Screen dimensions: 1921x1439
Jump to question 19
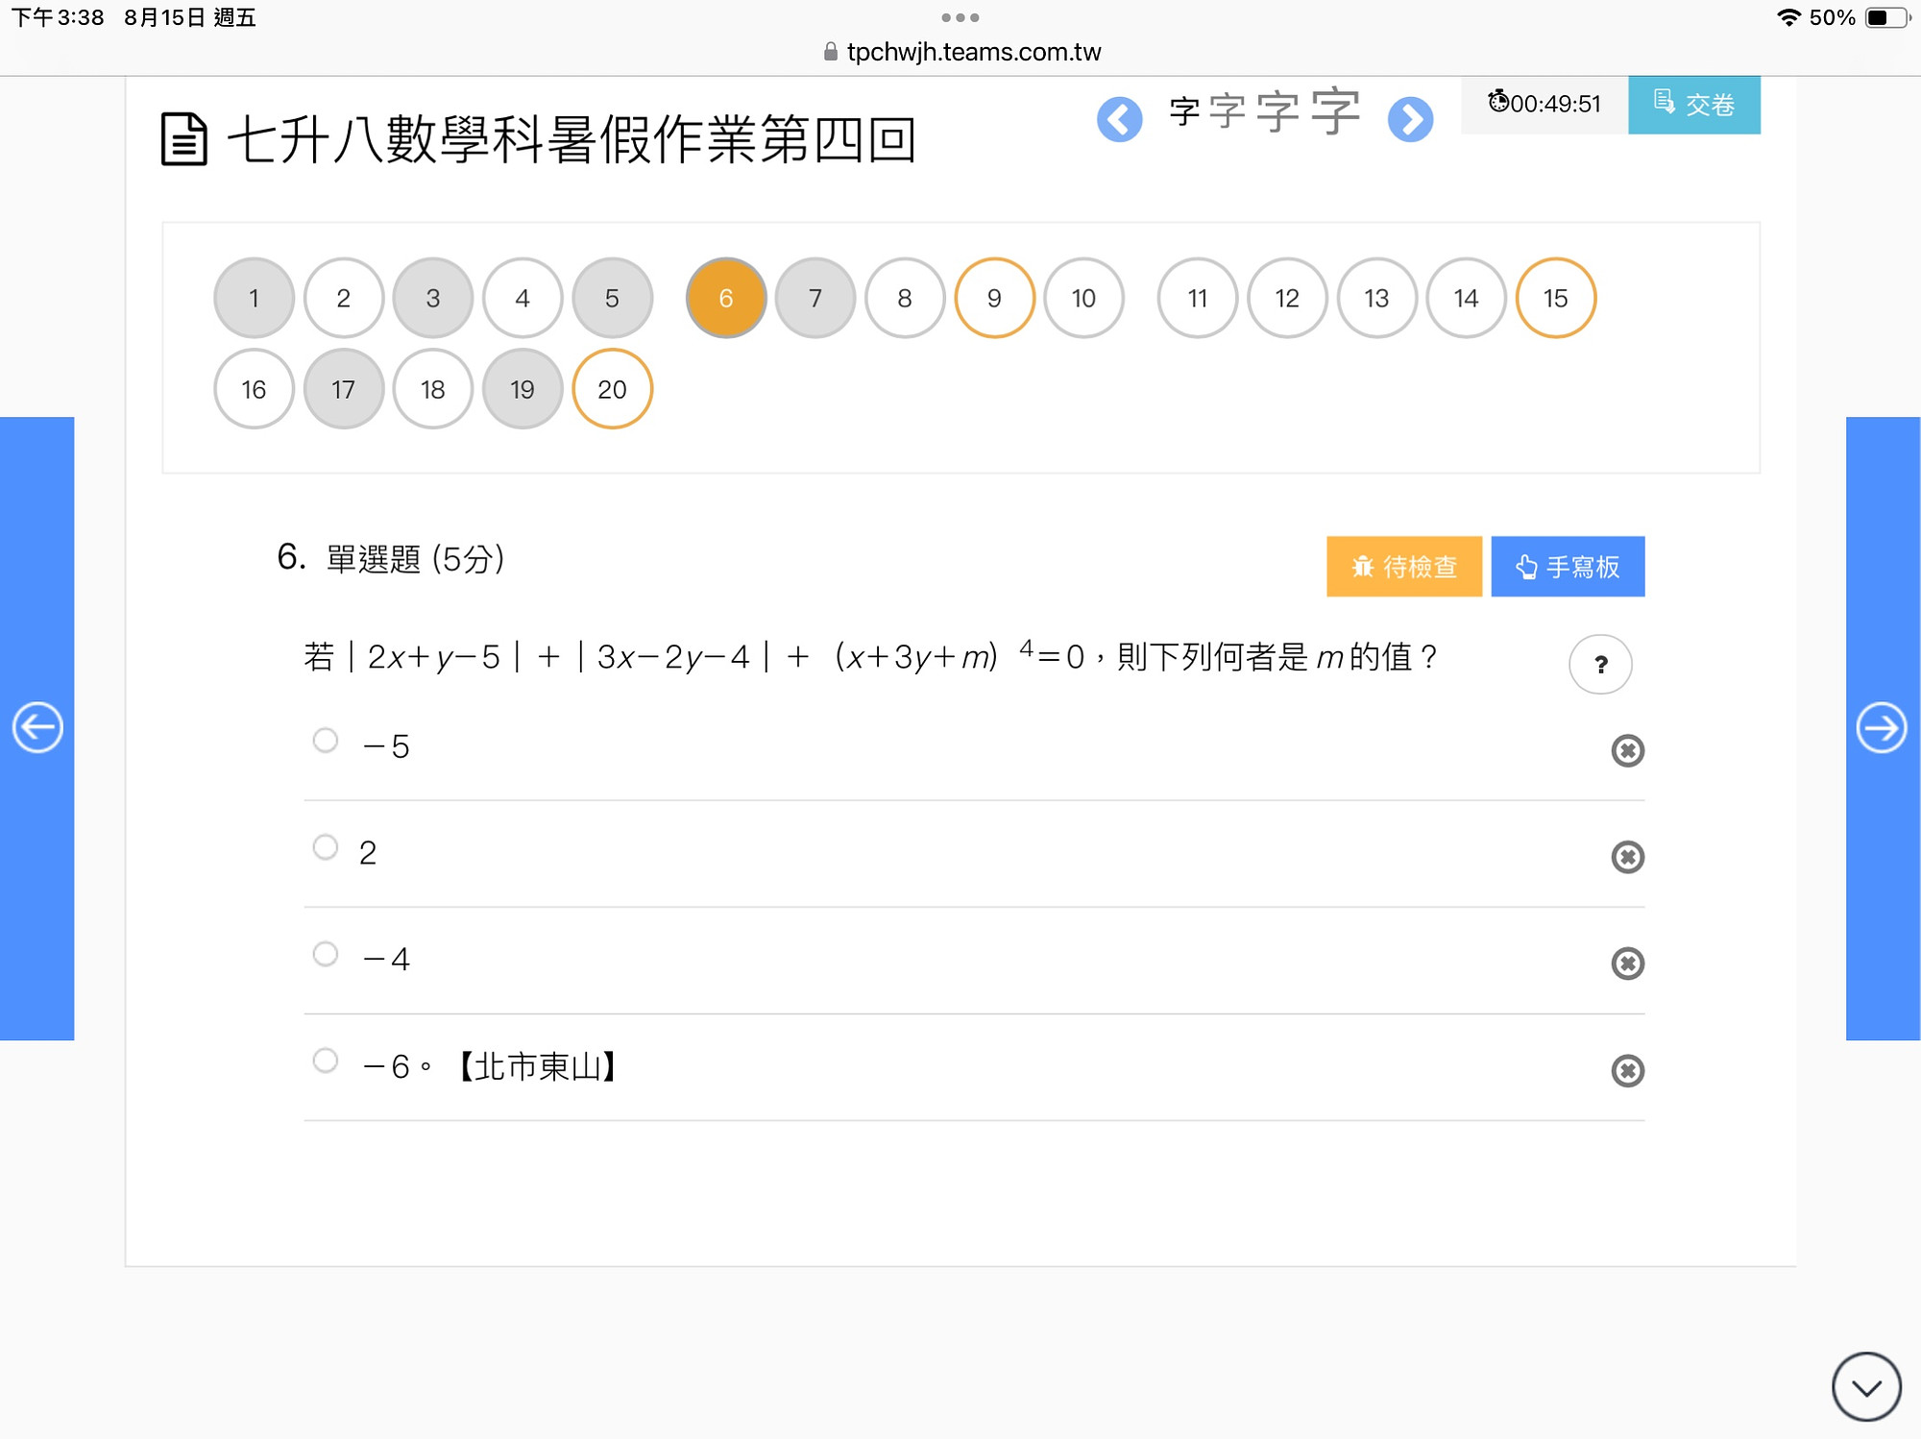click(x=523, y=389)
